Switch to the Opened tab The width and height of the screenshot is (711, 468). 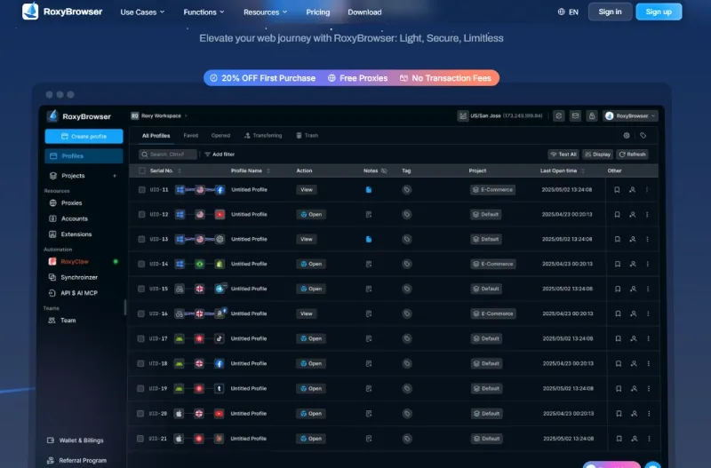tap(220, 136)
